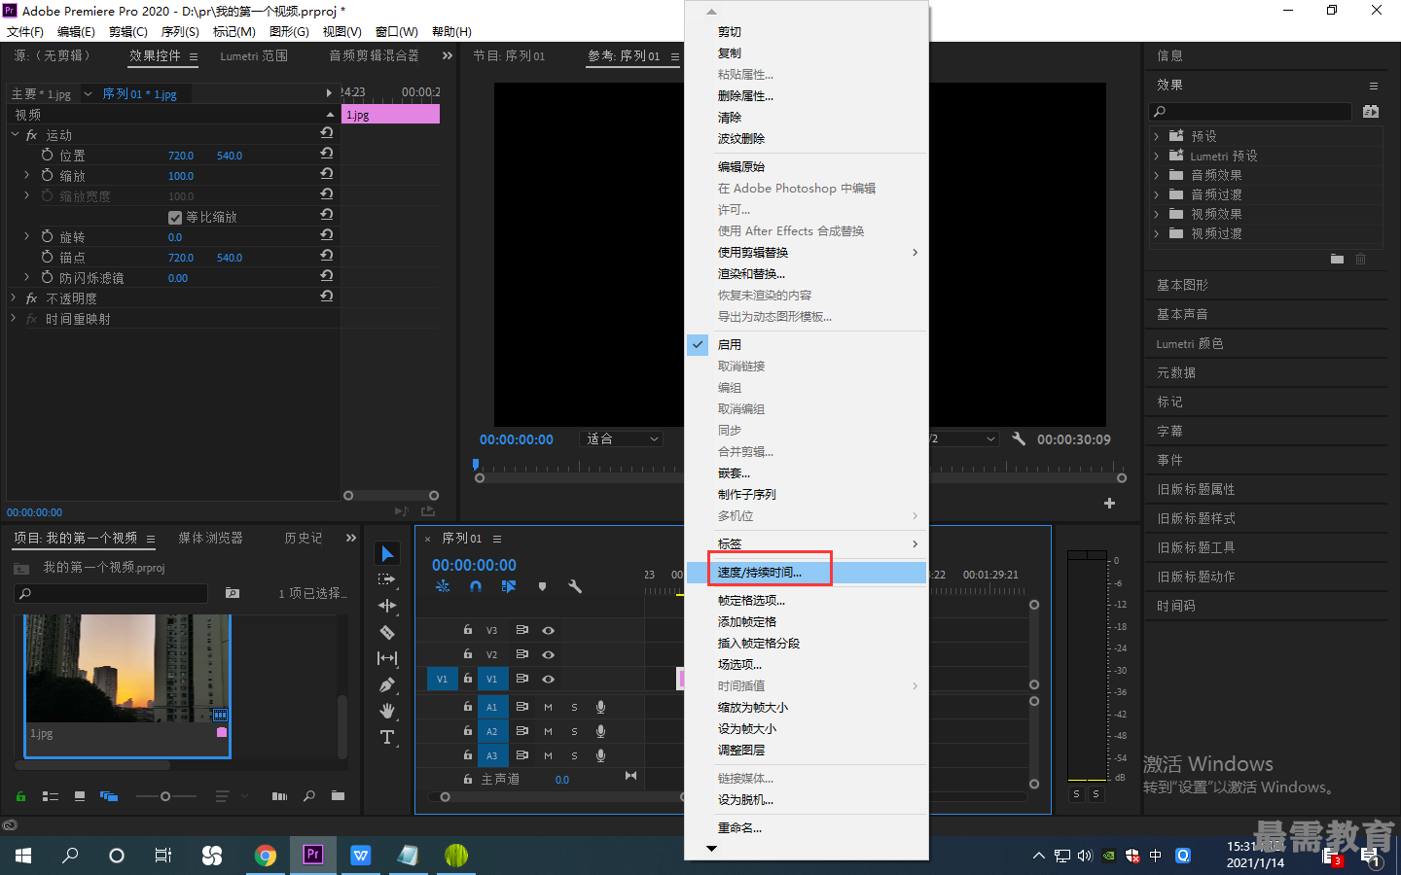Open the 基本图形 panel
The width and height of the screenshot is (1401, 875).
[x=1182, y=285]
